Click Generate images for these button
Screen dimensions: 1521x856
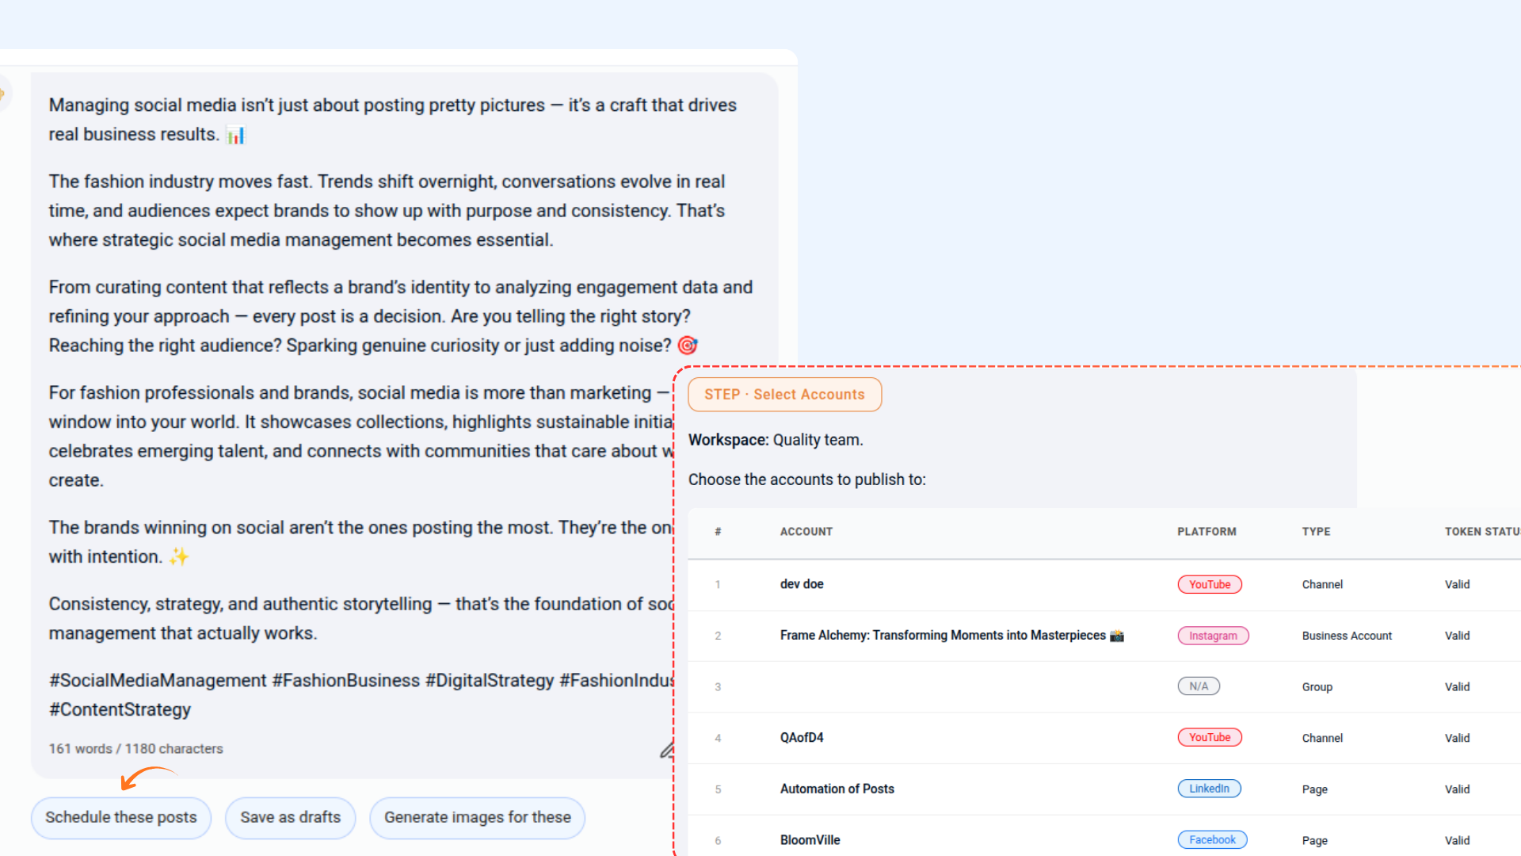[477, 817]
